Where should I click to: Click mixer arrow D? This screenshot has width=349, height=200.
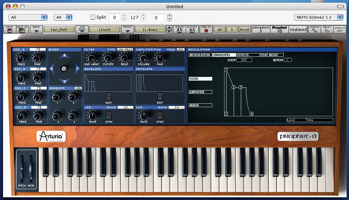click(x=65, y=81)
